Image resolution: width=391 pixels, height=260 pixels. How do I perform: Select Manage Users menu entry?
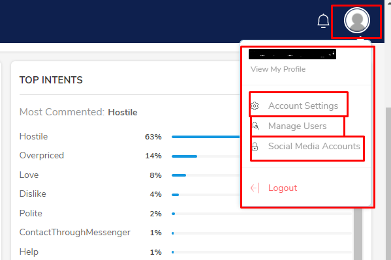[x=289, y=126]
